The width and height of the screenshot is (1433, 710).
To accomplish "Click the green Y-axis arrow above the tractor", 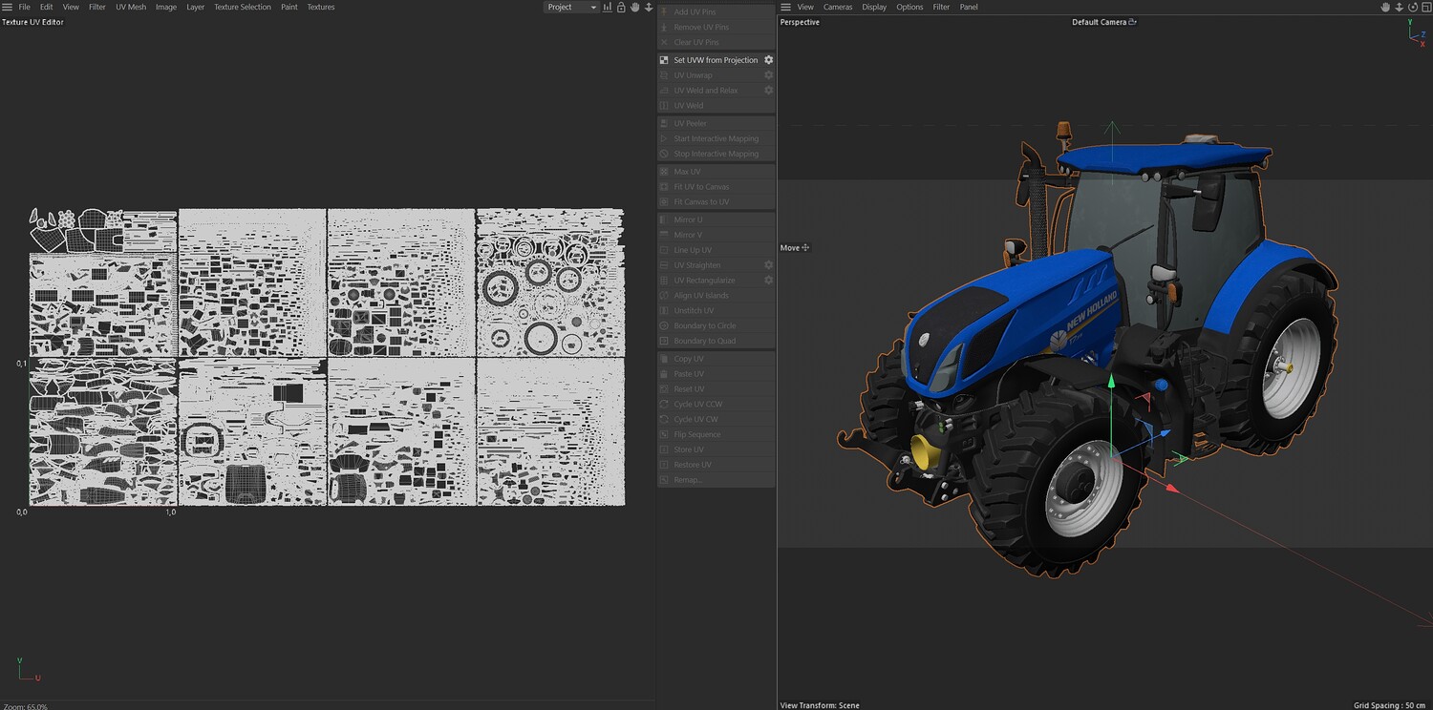I will click(1111, 128).
